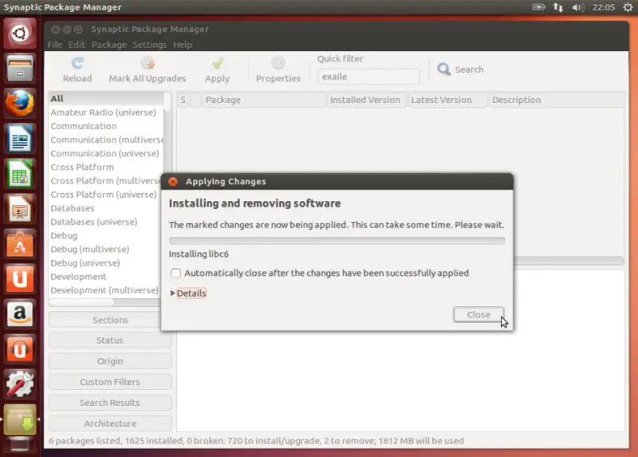Click the Reload toolbar icon

[x=77, y=63]
